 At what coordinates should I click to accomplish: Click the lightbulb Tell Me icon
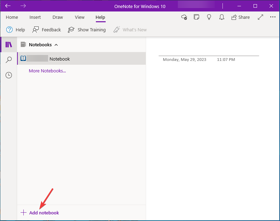[209, 17]
